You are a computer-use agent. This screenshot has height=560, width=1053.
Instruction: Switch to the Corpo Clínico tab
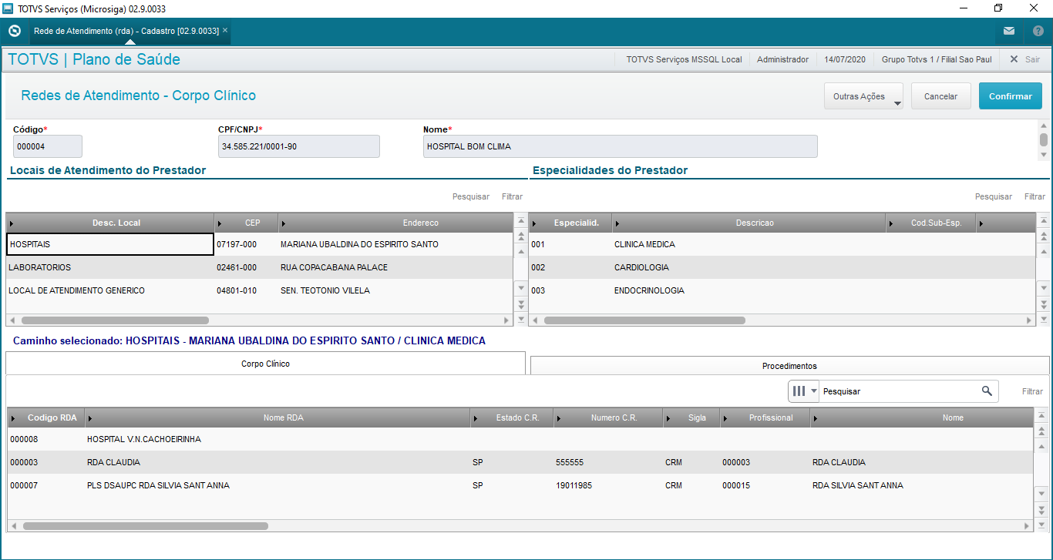[266, 364]
